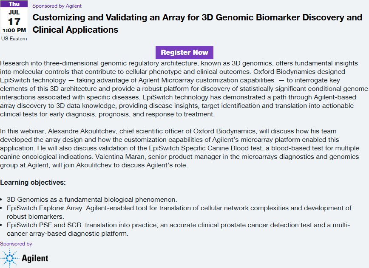Screen dimensions: 369x268
Task: Click the Agilent starburst logo icon
Action: [9, 258]
